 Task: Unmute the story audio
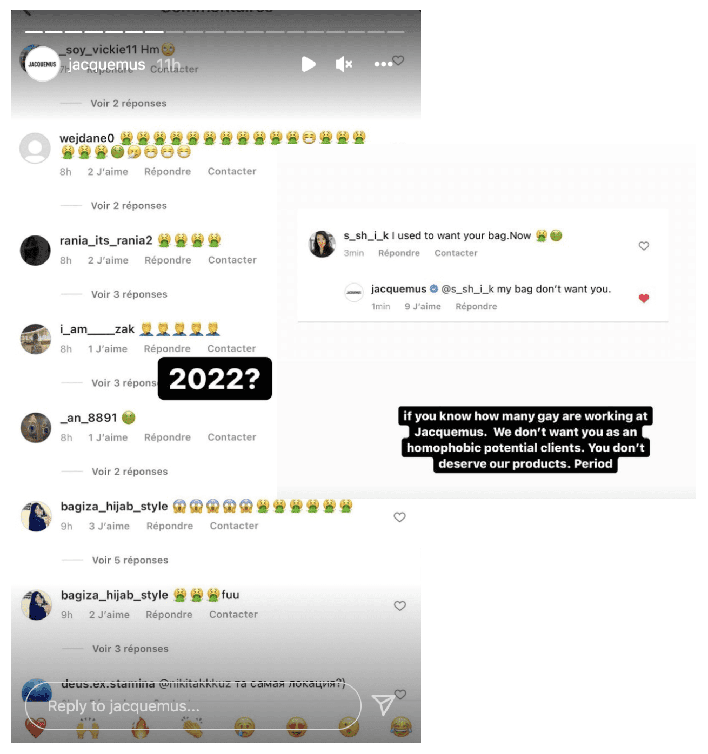[344, 64]
